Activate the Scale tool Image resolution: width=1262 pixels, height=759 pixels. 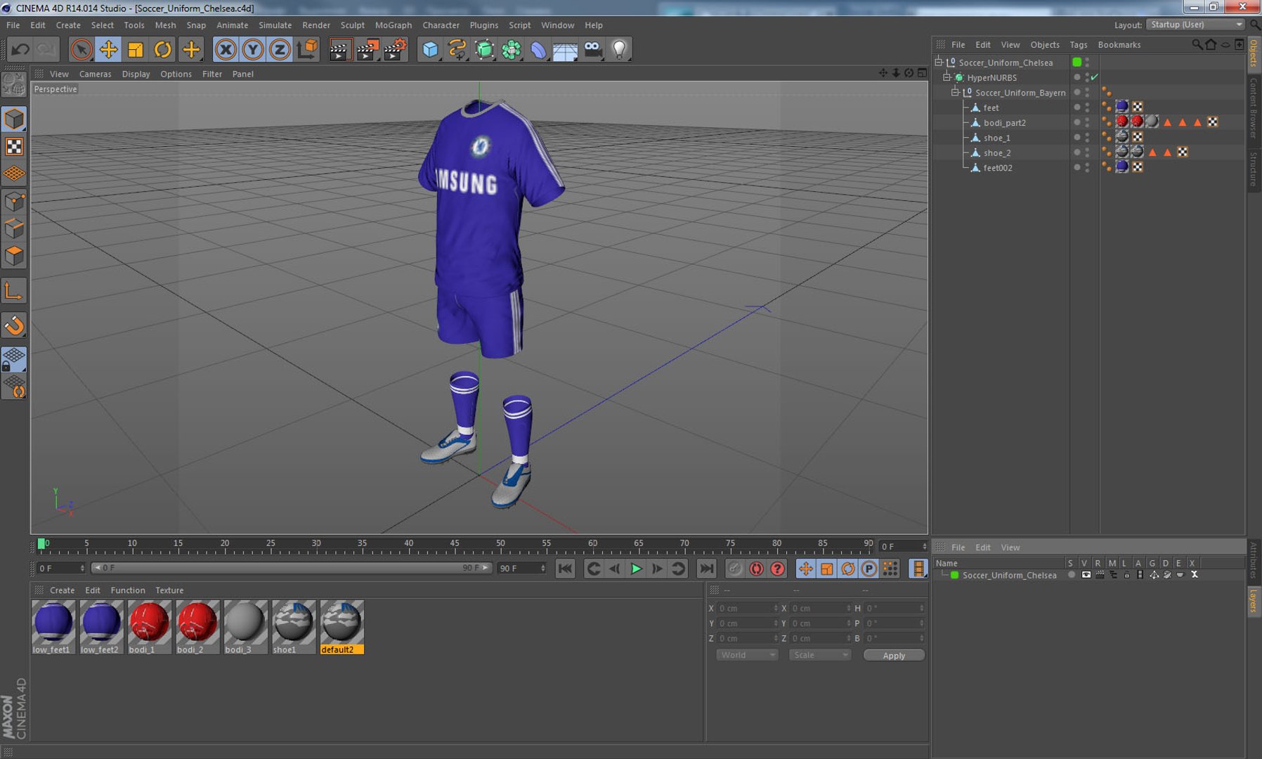coord(136,49)
